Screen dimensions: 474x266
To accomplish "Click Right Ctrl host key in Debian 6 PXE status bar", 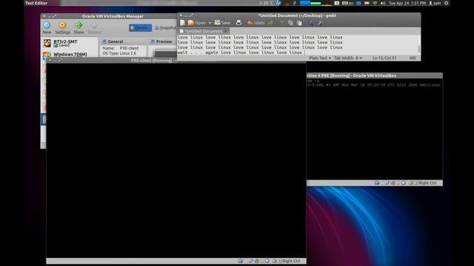I will (x=427, y=183).
